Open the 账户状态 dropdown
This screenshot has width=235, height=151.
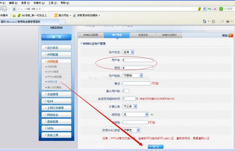pyautogui.click(x=128, y=52)
